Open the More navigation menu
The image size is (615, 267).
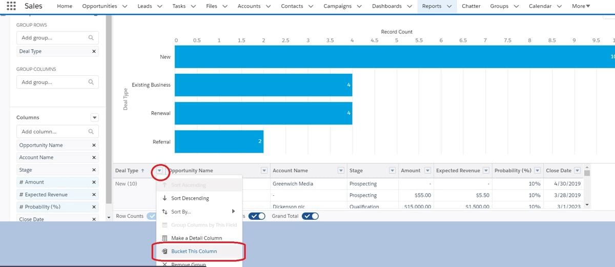click(581, 6)
